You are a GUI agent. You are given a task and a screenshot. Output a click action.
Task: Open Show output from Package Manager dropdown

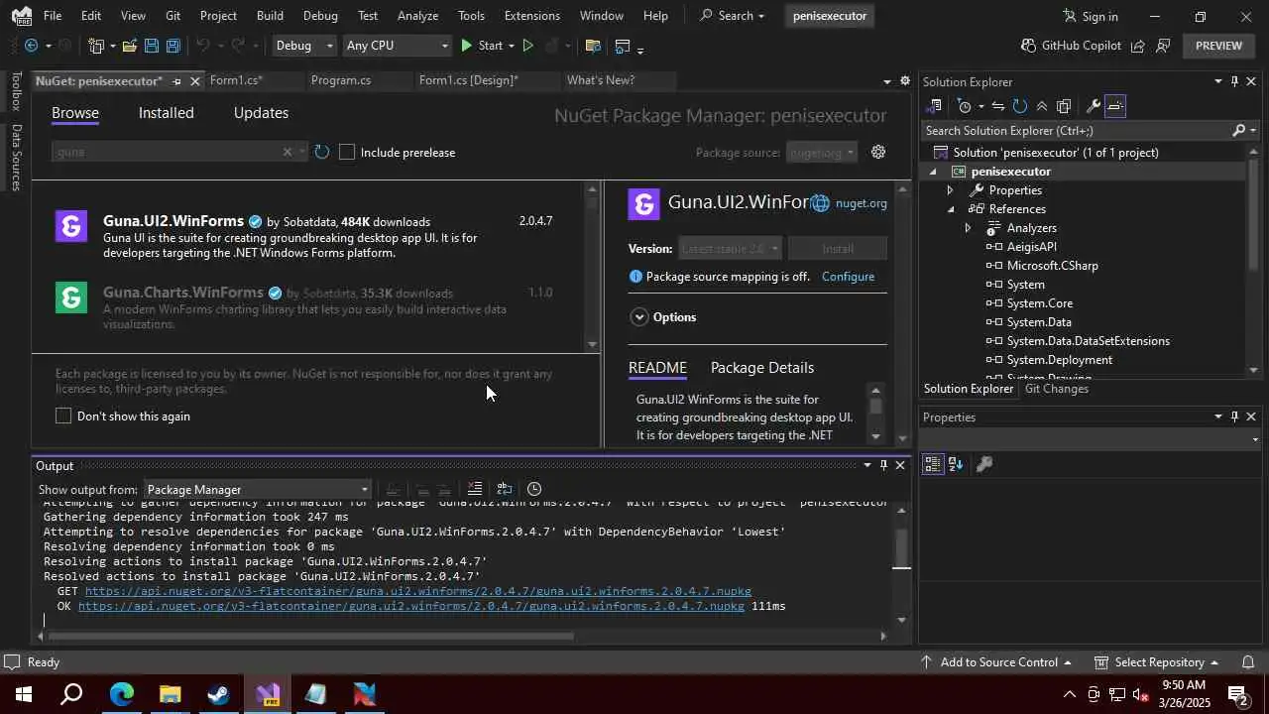(257, 489)
